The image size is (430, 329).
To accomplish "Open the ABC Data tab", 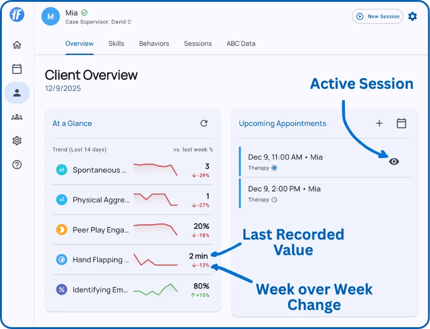I will coord(241,43).
